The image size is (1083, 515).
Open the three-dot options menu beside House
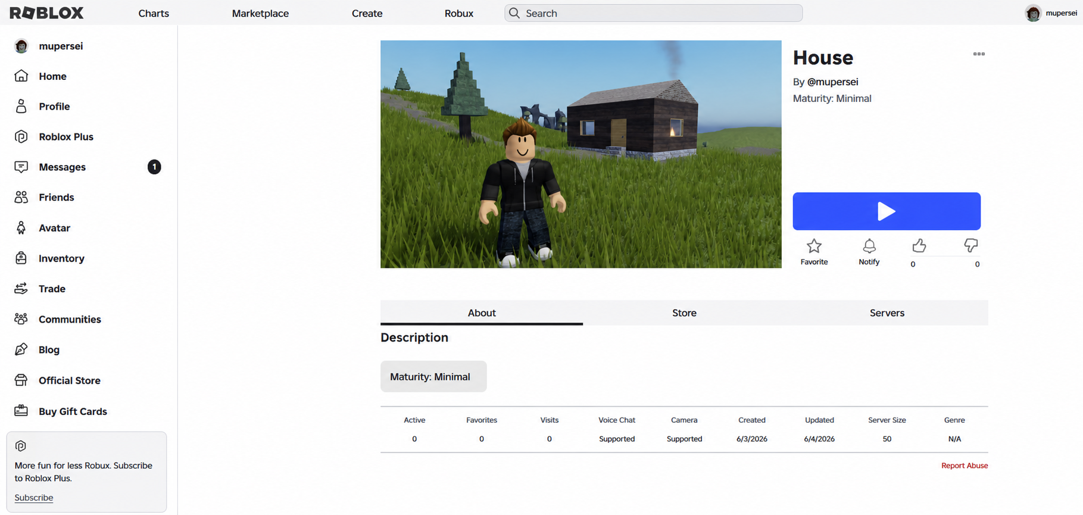[979, 54]
